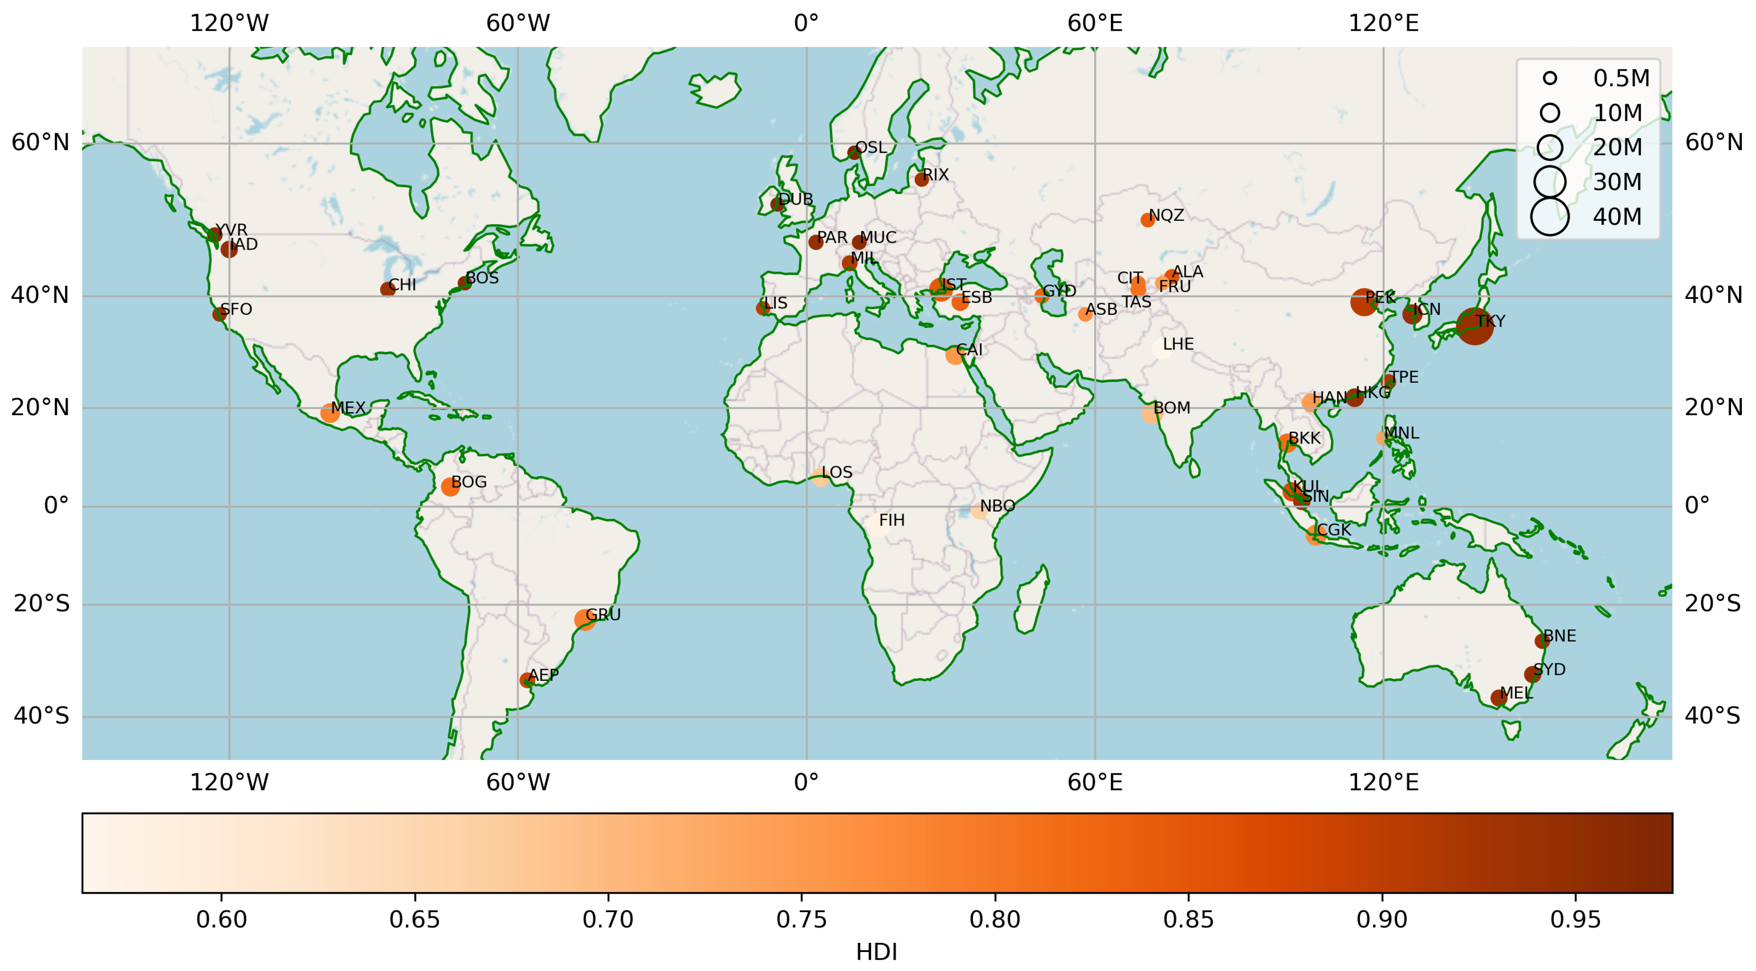Click colorbar at 0.90 HDI
Image resolution: width=1756 pixels, height=971 pixels.
[1382, 852]
